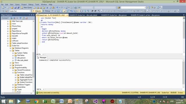Open the Activity Monitor icon
This screenshot has height=104, width=186.
click(75, 8)
